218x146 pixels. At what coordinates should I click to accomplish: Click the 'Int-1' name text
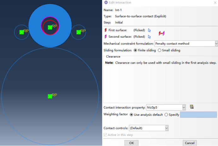pyautogui.click(x=118, y=10)
